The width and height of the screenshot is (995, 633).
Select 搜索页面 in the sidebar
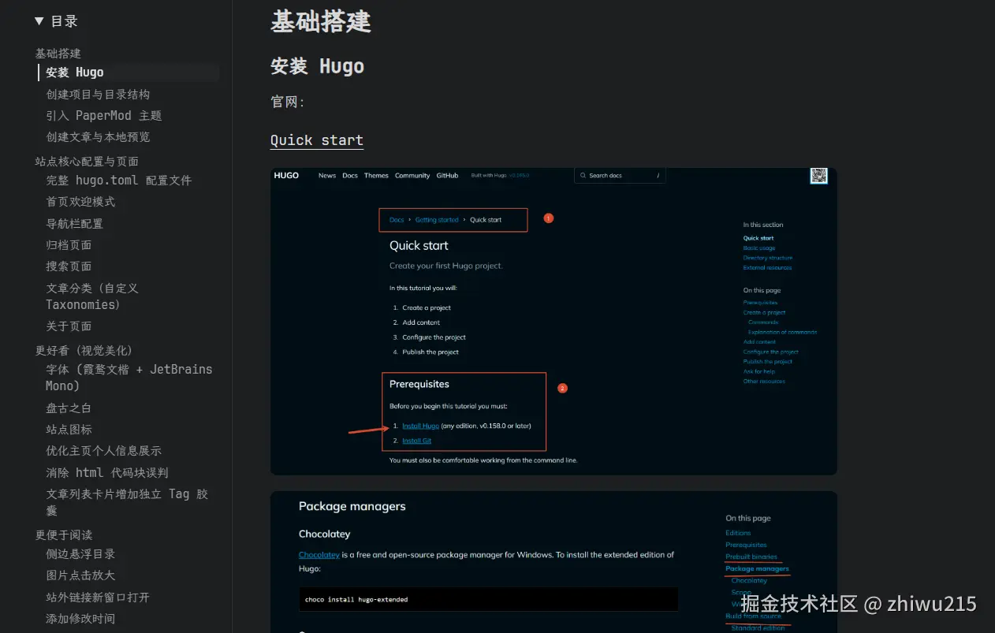tap(69, 266)
